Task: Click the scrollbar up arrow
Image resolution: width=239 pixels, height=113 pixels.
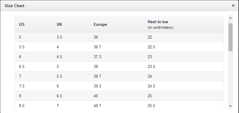Action: point(230,18)
